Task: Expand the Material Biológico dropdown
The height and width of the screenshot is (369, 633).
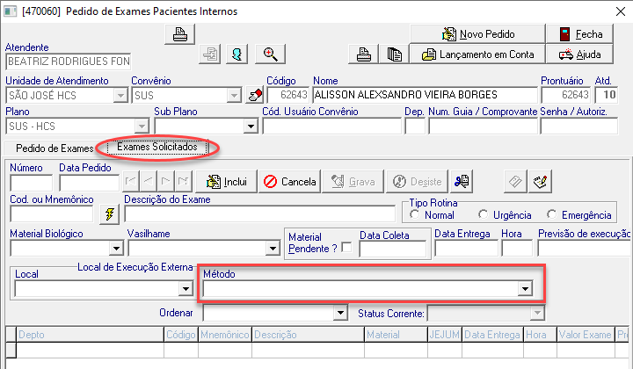Action: [116, 248]
